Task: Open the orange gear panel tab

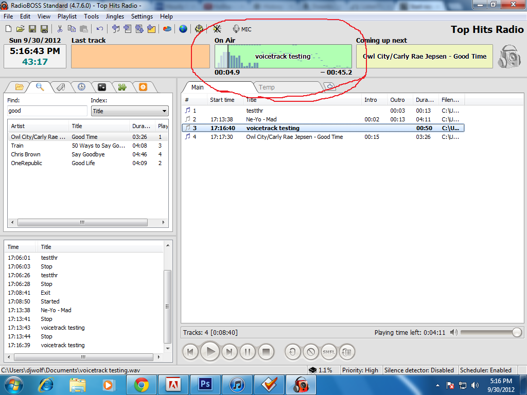Action: [x=143, y=87]
